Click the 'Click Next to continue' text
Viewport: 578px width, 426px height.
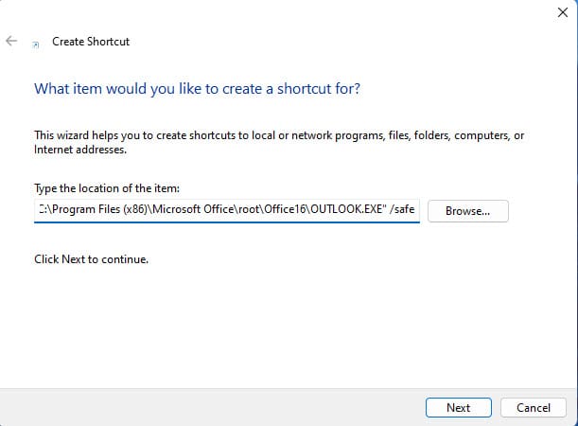pos(91,259)
